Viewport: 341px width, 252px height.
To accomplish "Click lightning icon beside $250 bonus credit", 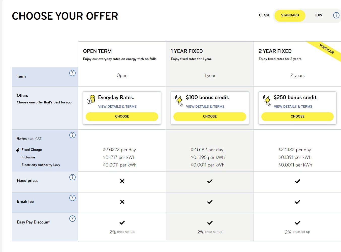I will pos(267,101).
